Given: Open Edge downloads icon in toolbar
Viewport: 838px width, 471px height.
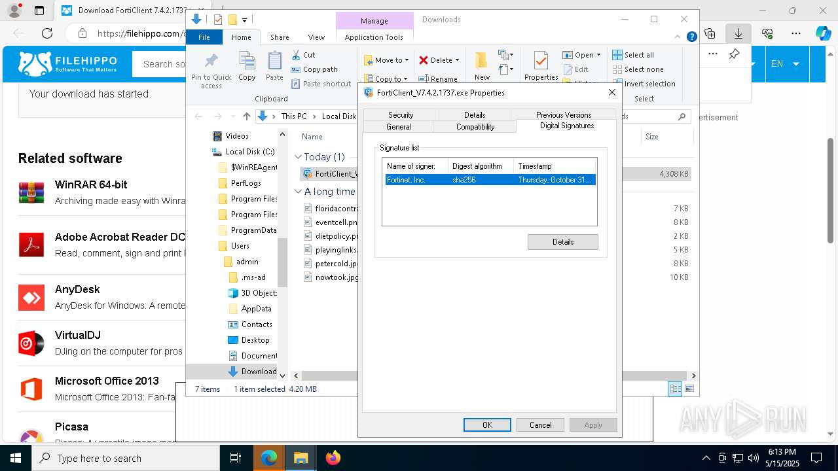Looking at the screenshot, I should pyautogui.click(x=738, y=33).
